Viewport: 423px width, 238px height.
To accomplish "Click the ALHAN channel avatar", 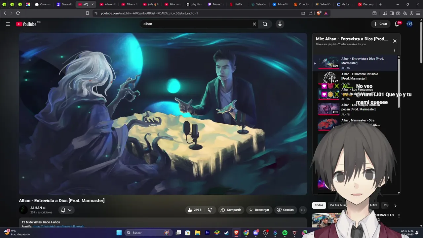I will (23, 210).
